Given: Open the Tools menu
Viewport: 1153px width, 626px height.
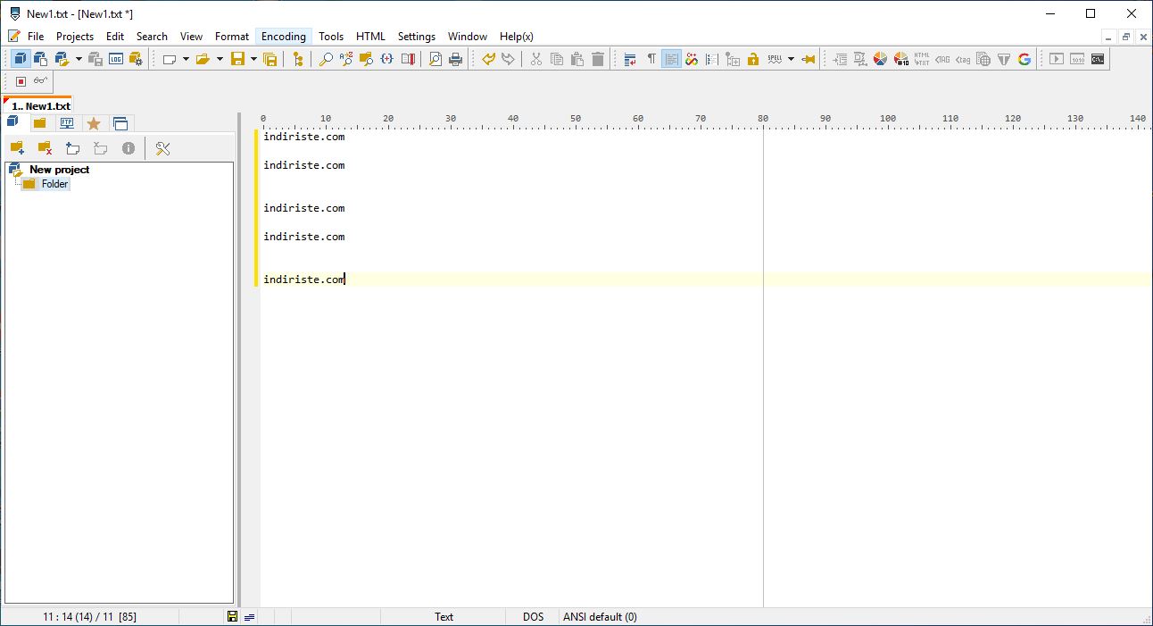Looking at the screenshot, I should [331, 37].
